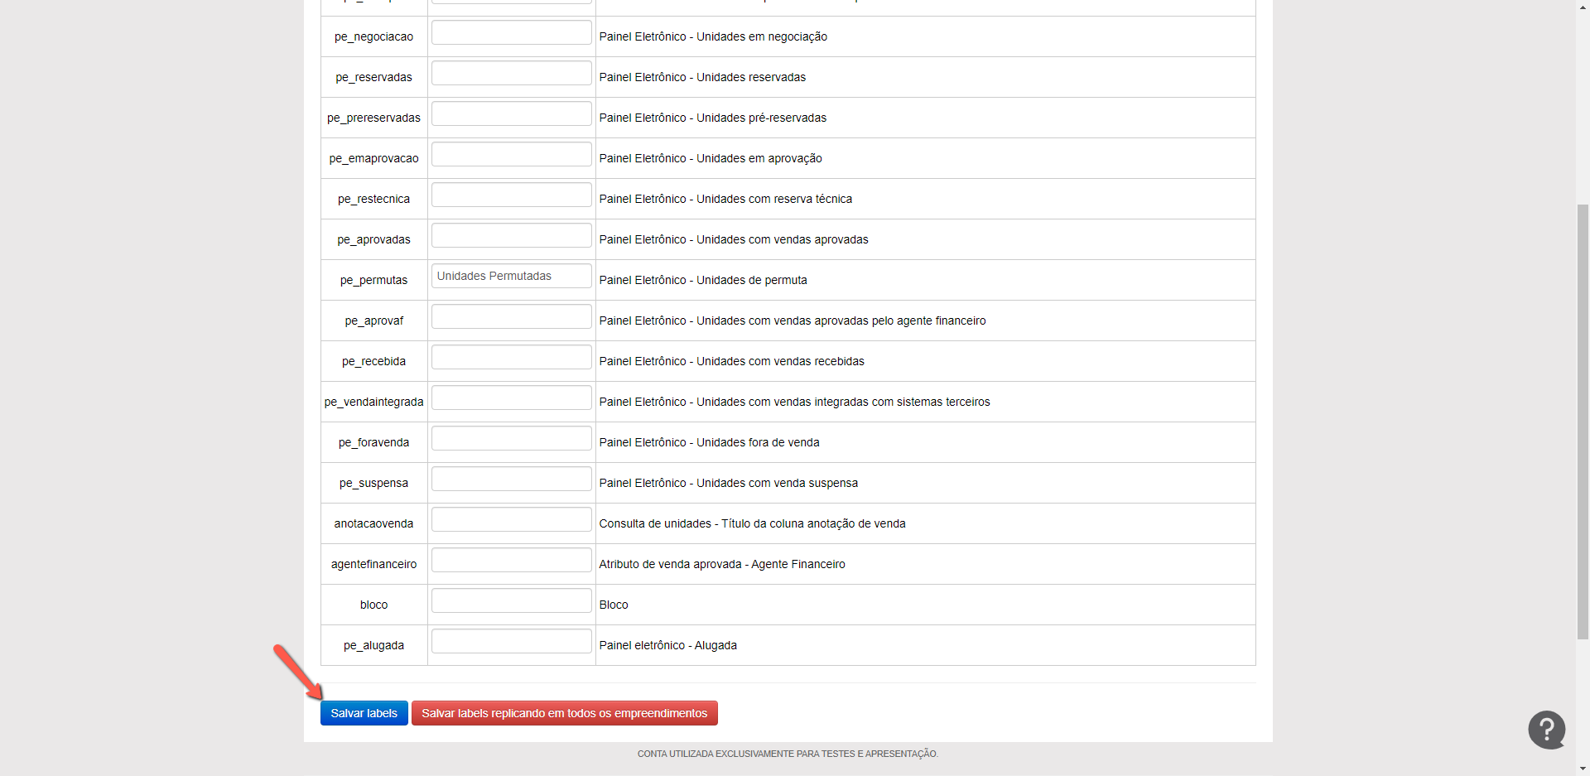Focus the pe_alugada text field
The height and width of the screenshot is (776, 1590).
511,642
